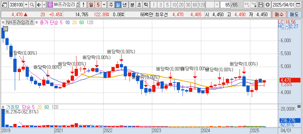The width and height of the screenshot is (303, 134).
Task: Click the add indicator line icon
Action: pyautogui.click(x=254, y=5)
